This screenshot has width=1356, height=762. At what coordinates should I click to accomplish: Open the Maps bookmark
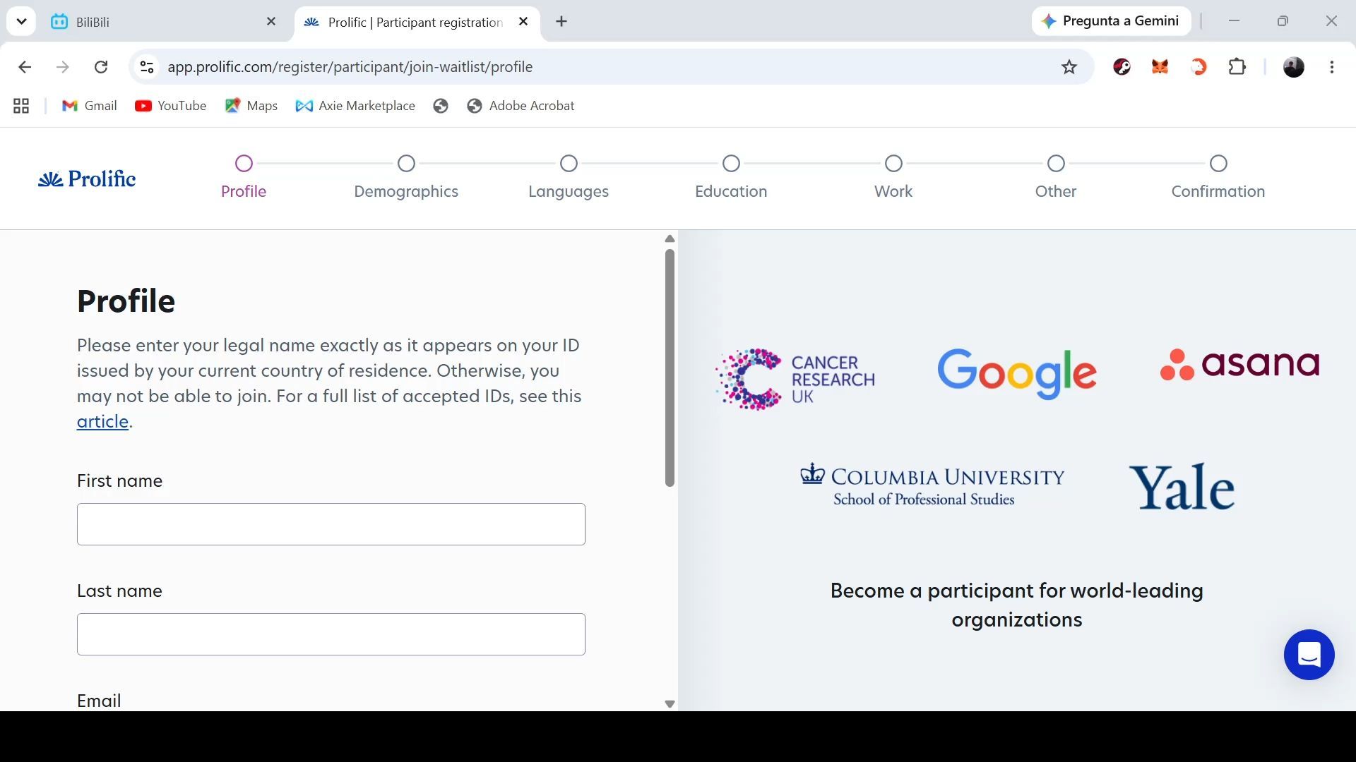(251, 106)
